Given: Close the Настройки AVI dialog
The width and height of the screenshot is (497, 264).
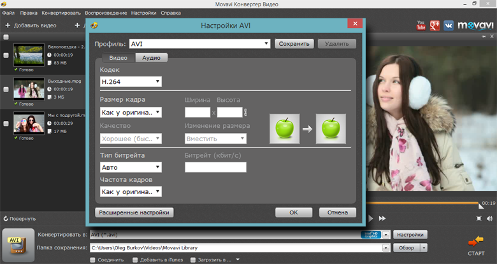Looking at the screenshot, I should [x=355, y=24].
